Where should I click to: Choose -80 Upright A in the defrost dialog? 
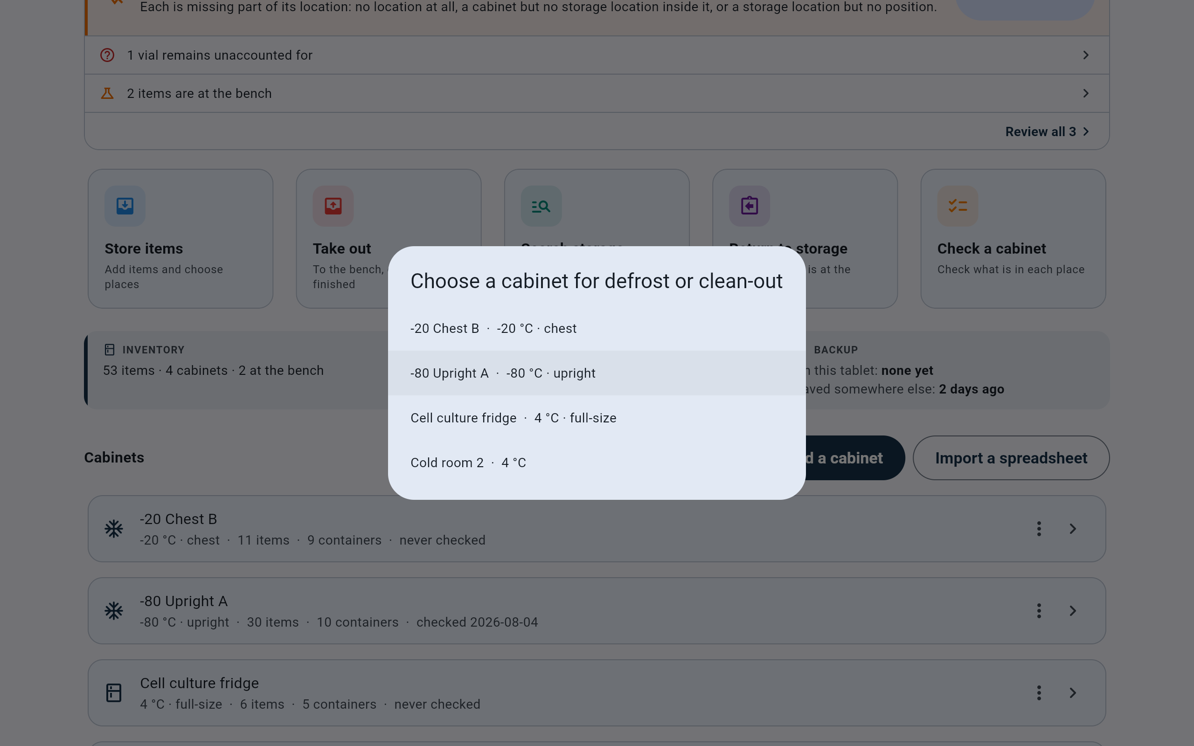click(597, 373)
